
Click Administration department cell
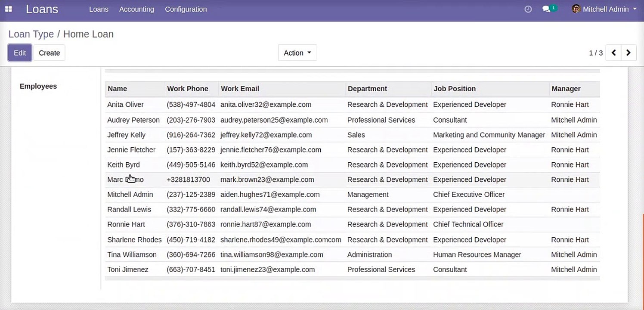click(370, 254)
